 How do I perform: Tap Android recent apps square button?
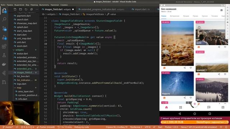210,114
